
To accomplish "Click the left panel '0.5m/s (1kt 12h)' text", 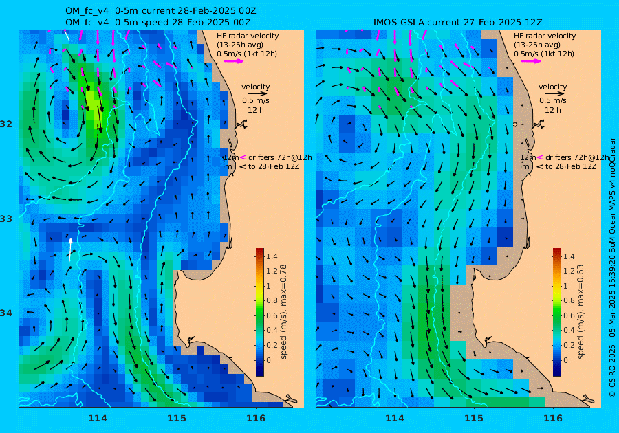I will pos(247,54).
